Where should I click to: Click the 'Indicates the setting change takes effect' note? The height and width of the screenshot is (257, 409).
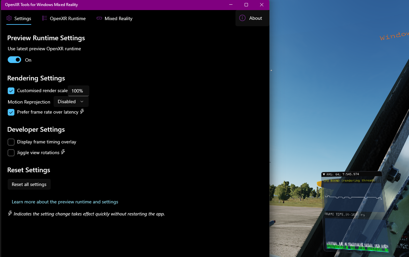tap(89, 214)
